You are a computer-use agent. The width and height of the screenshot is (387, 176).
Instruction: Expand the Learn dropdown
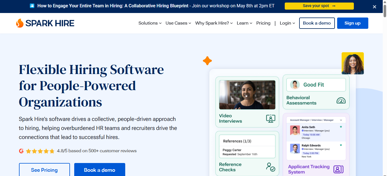(x=244, y=23)
